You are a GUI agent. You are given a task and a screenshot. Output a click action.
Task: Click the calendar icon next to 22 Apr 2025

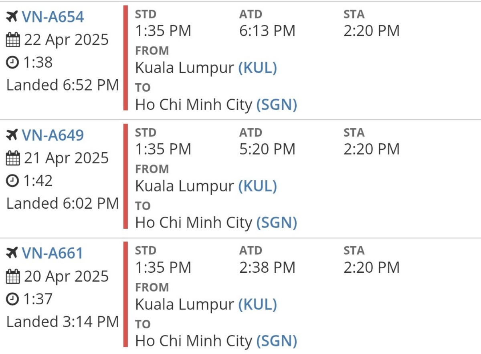13,40
